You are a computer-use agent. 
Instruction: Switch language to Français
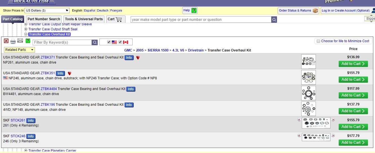click(x=116, y=11)
